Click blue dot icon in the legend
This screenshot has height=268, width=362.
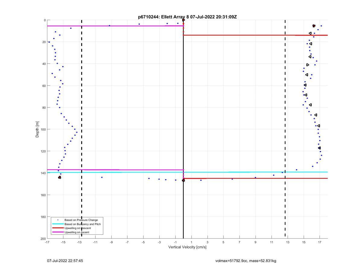pos(58,220)
